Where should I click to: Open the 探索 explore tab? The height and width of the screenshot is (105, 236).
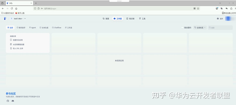click(106, 19)
